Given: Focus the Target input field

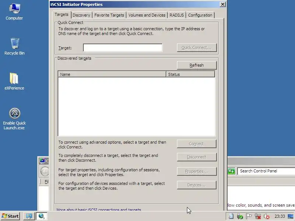Looking at the screenshot, I should point(123,48).
